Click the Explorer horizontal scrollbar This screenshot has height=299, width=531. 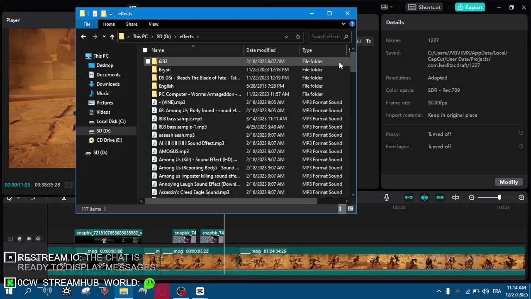231,201
